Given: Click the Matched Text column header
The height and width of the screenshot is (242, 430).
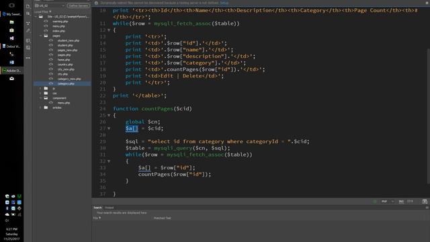Looking at the screenshot, I should (x=162, y=218).
